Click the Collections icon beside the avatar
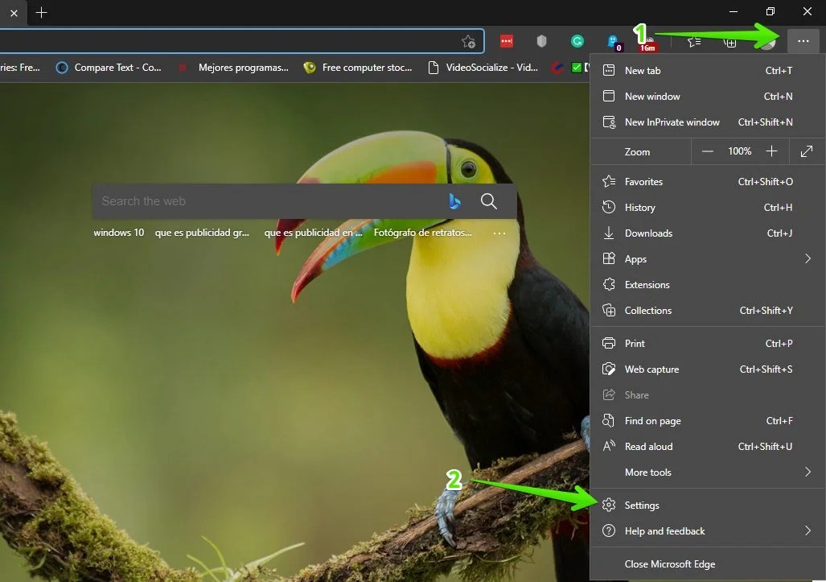 (730, 41)
